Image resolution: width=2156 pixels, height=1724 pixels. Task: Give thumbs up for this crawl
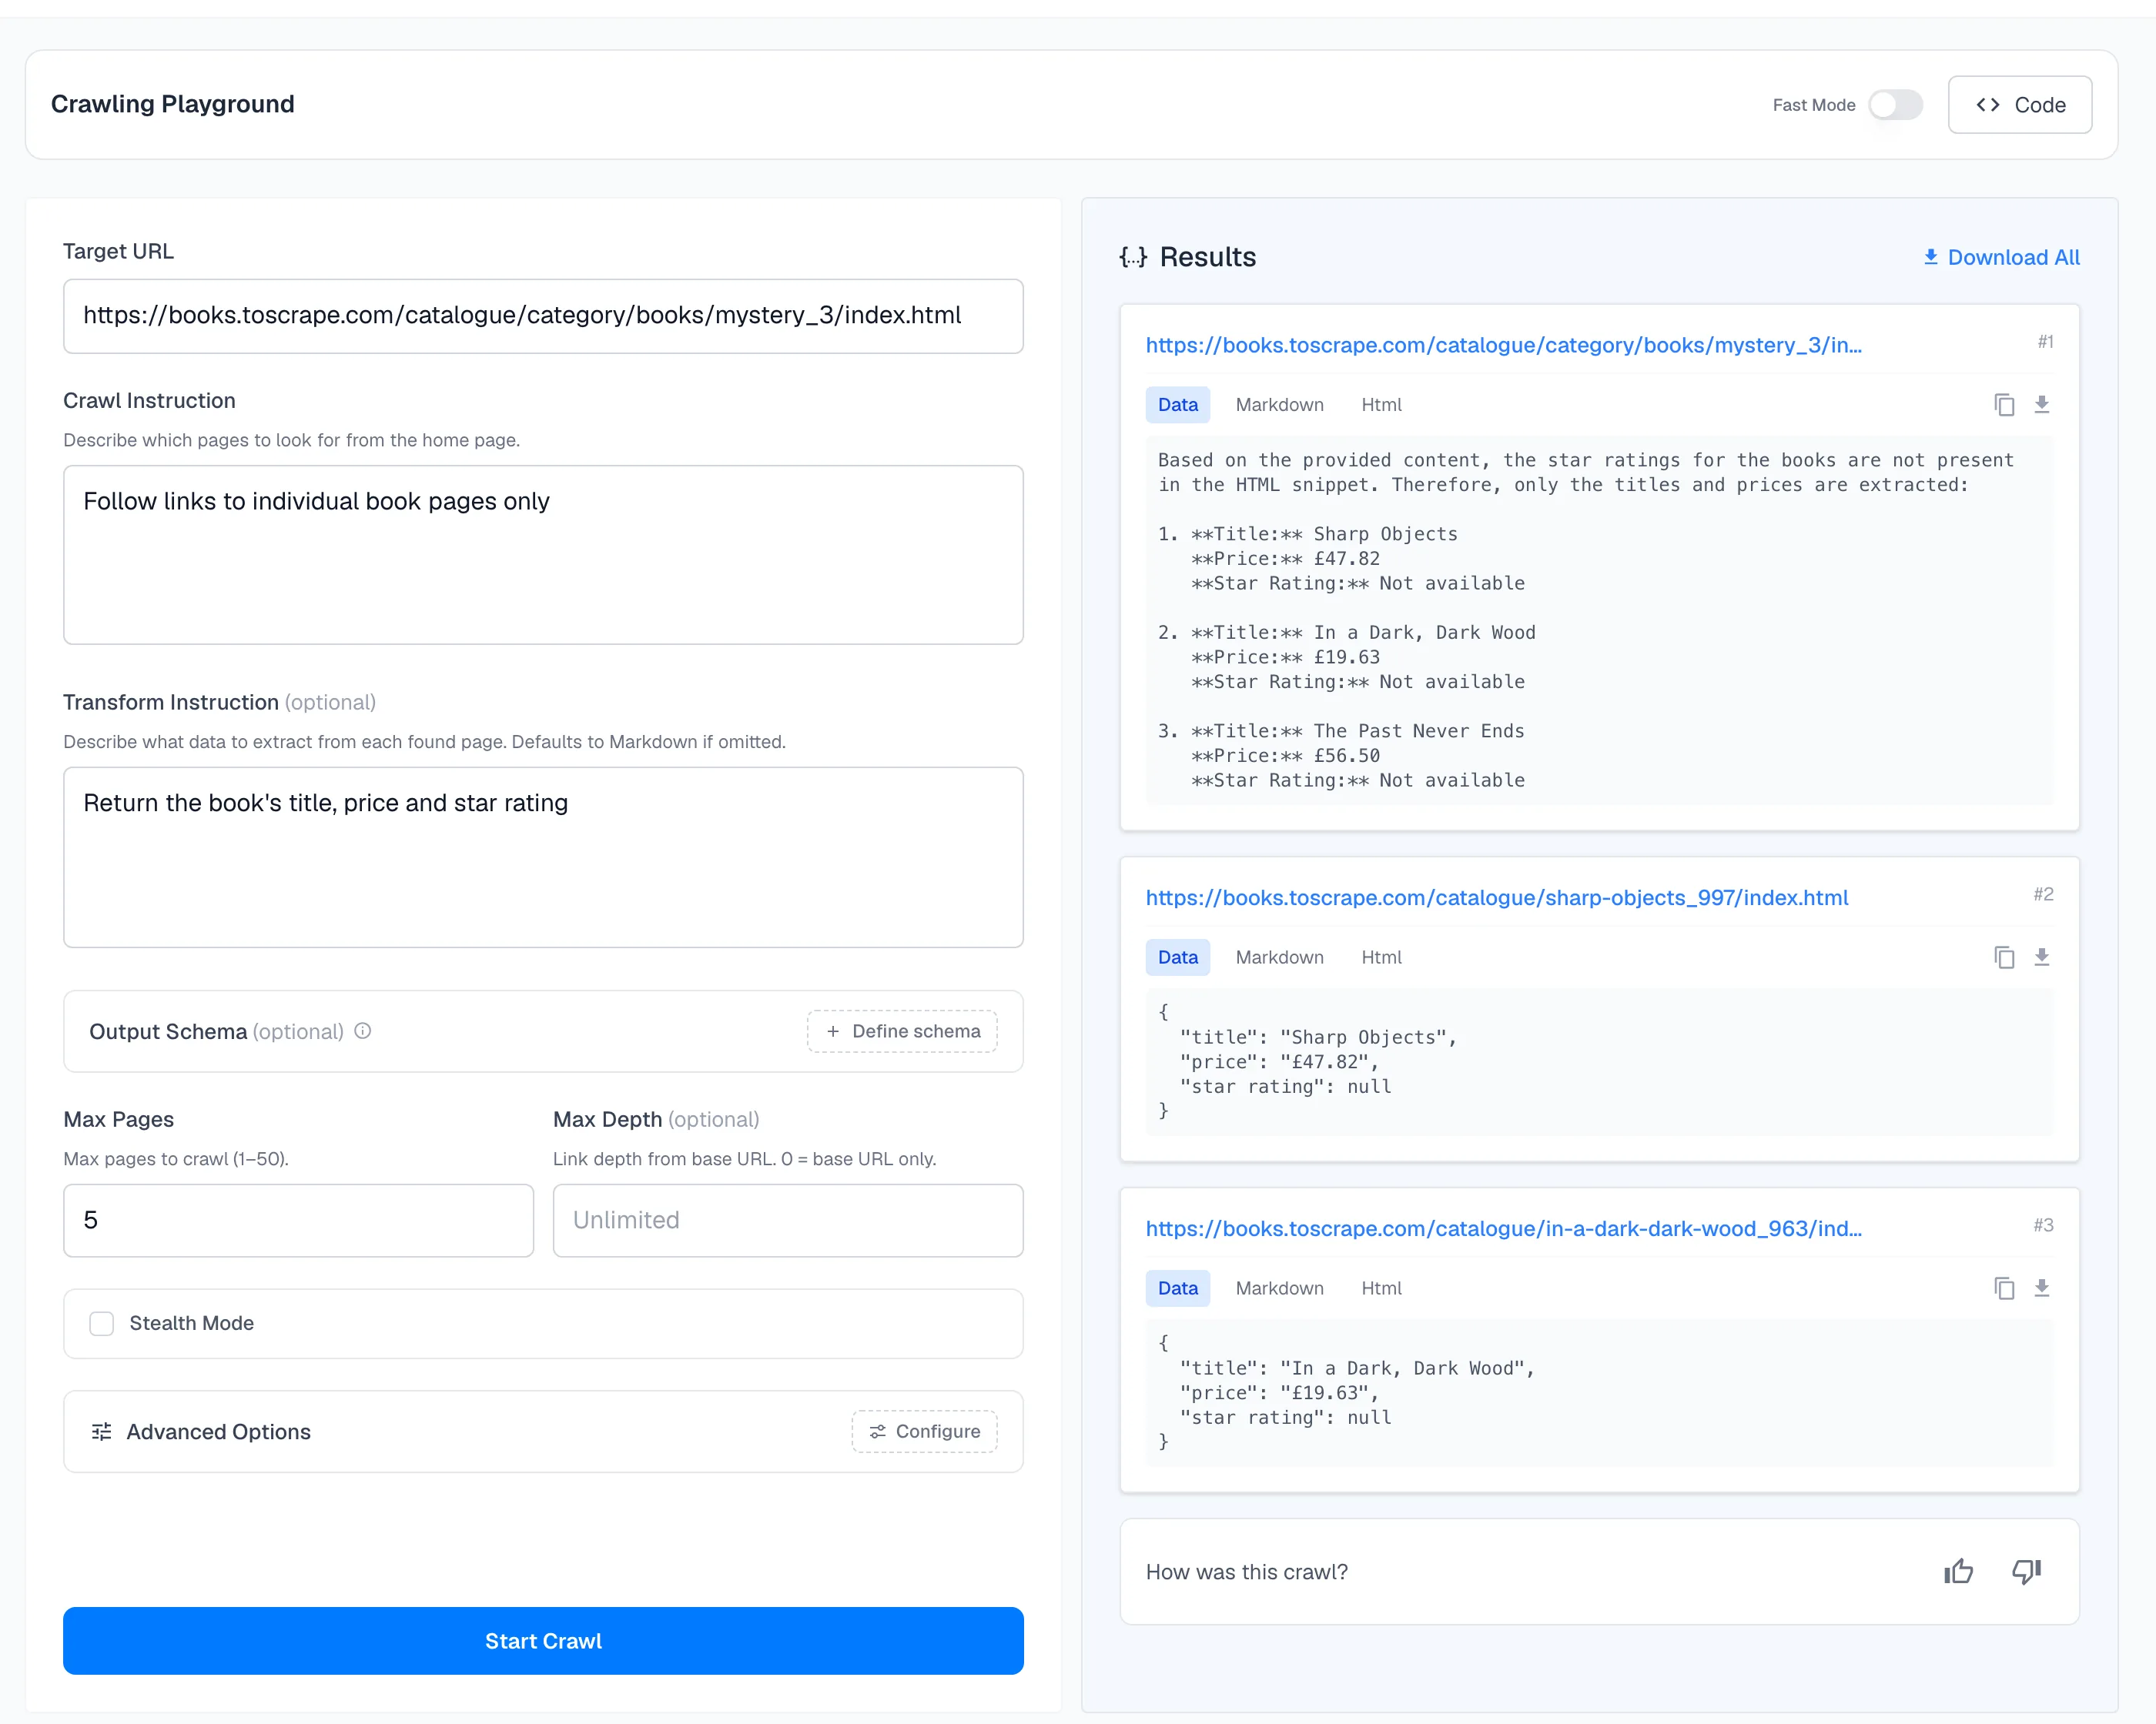(1958, 1572)
